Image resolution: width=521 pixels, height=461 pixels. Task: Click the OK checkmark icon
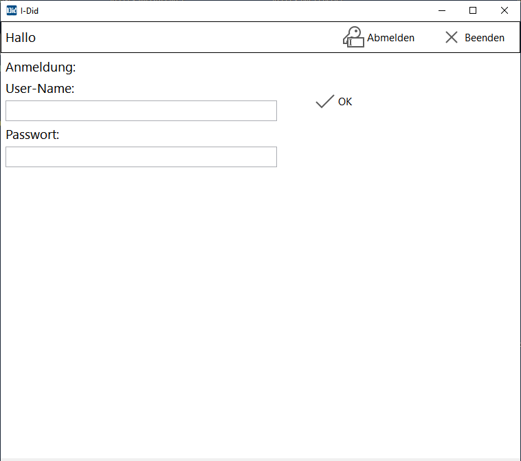(324, 101)
